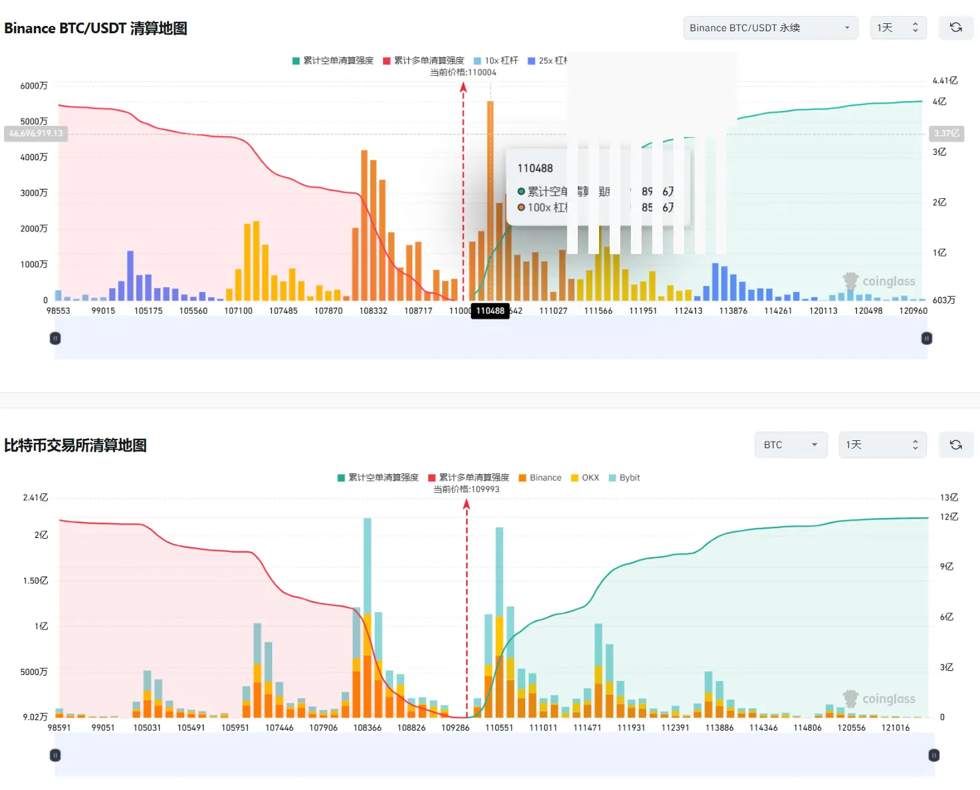Click the 6000万 y-axis label
Image resolution: width=980 pixels, height=790 pixels.
coord(34,86)
